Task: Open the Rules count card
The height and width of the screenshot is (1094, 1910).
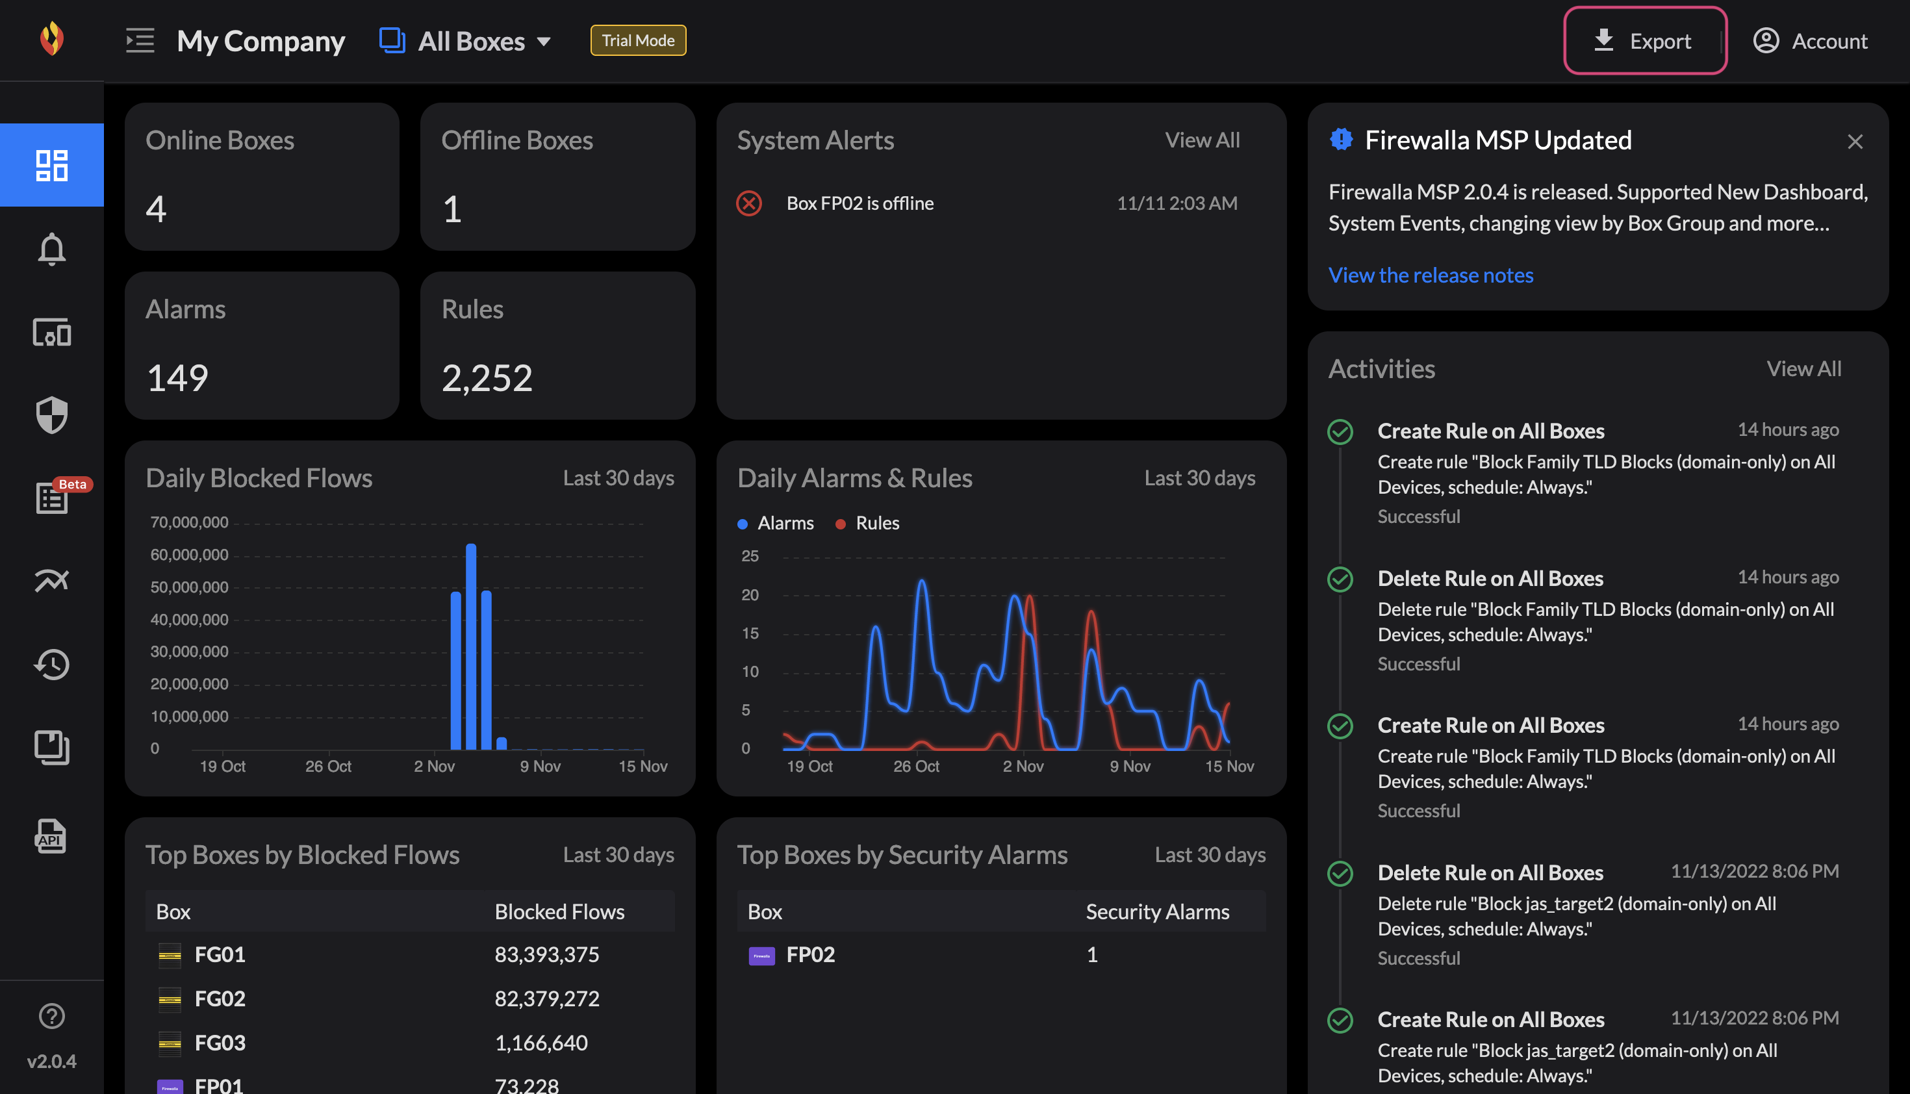Action: [x=557, y=346]
